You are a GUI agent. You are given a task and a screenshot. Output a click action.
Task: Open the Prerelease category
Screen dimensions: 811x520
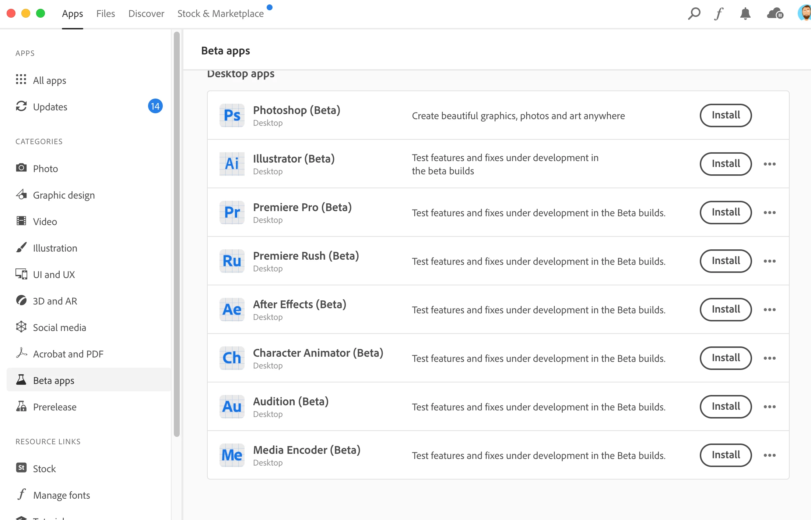coord(55,407)
